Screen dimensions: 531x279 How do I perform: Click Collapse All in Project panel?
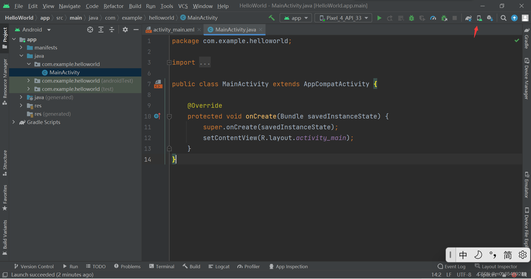point(112,30)
